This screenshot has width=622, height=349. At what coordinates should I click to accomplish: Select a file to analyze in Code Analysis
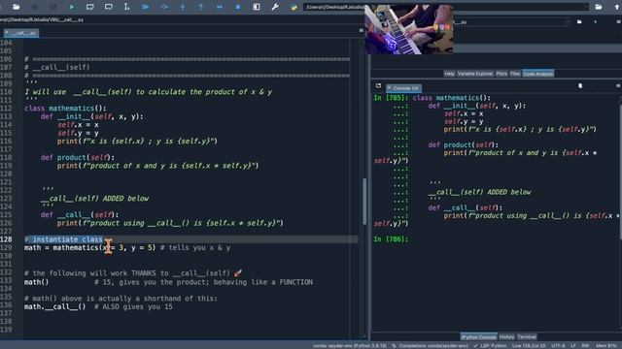click(x=579, y=21)
